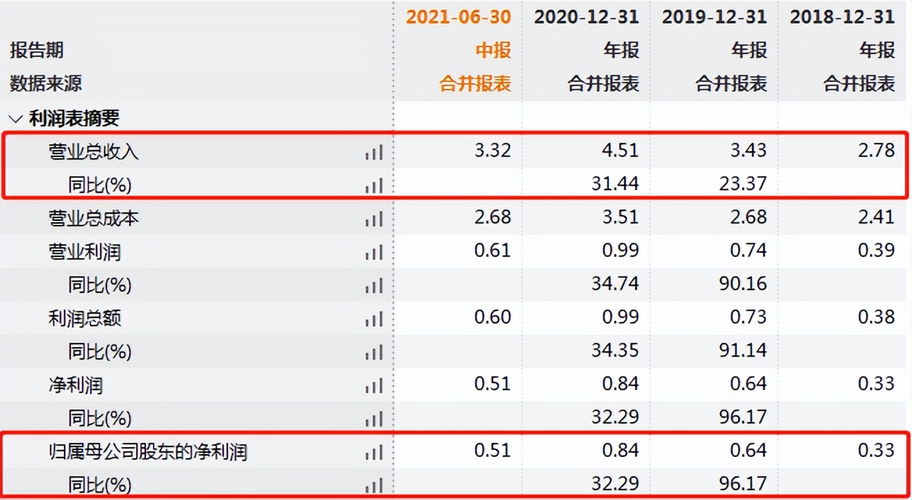Click the chevron before 利润表摘要
This screenshot has height=500, width=912.
(14, 118)
